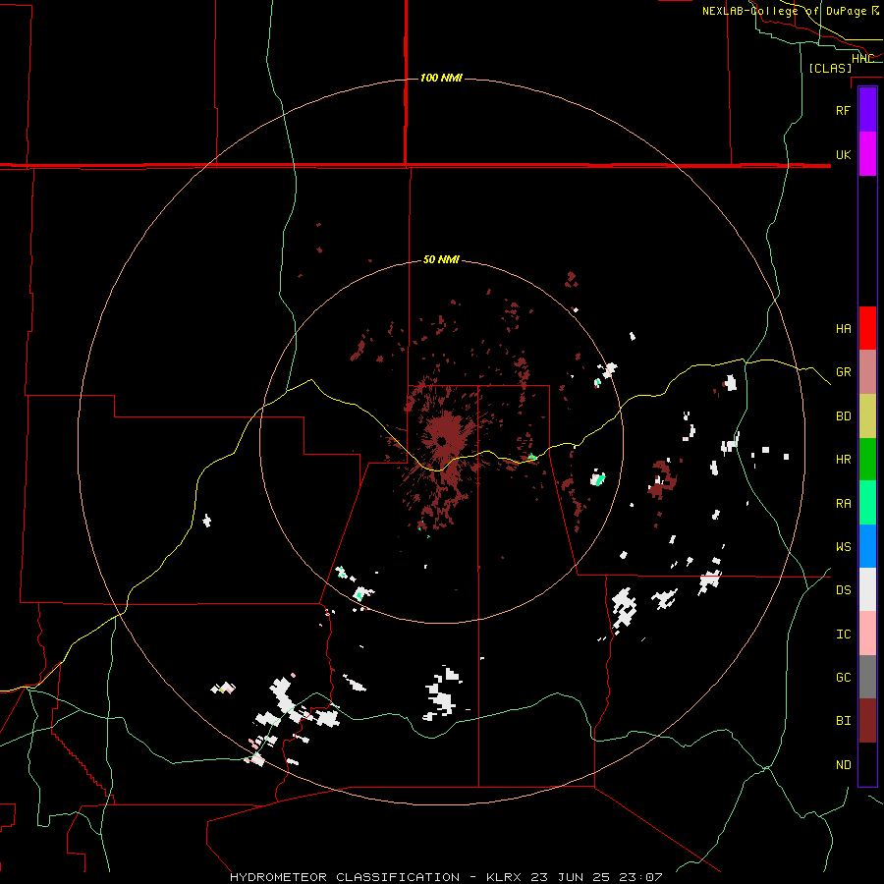The height and width of the screenshot is (884, 884).
Task: Click the BD legend label
Action: point(843,416)
